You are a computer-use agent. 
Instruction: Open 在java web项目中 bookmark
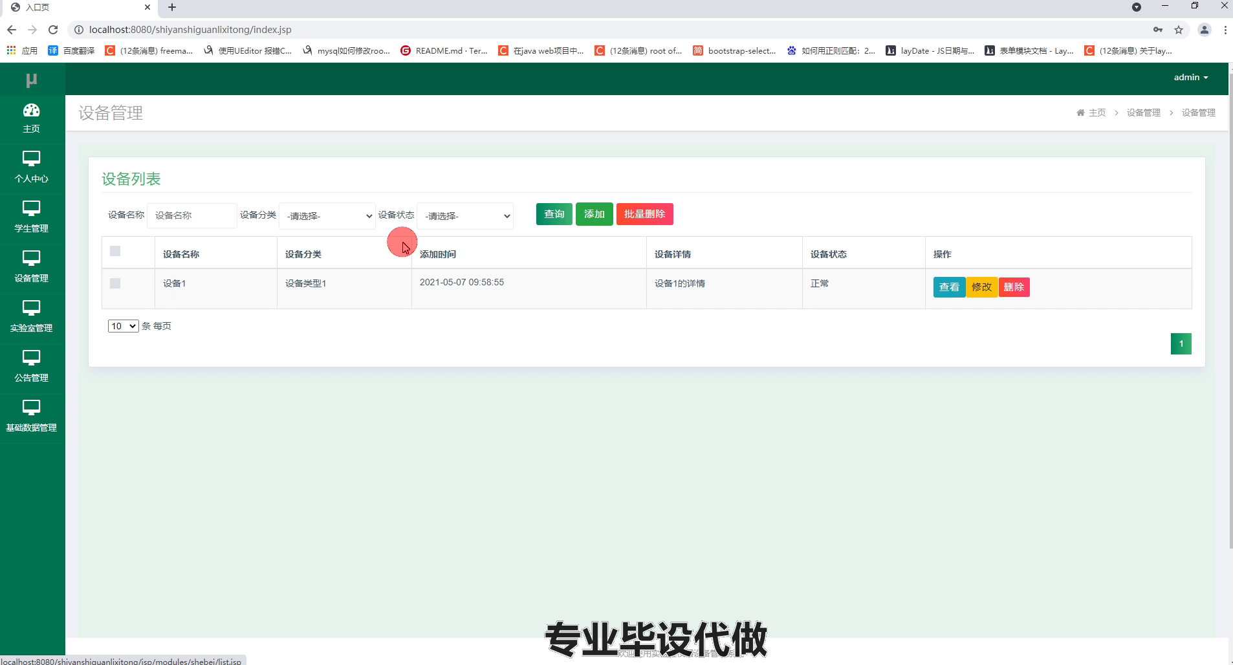click(541, 50)
